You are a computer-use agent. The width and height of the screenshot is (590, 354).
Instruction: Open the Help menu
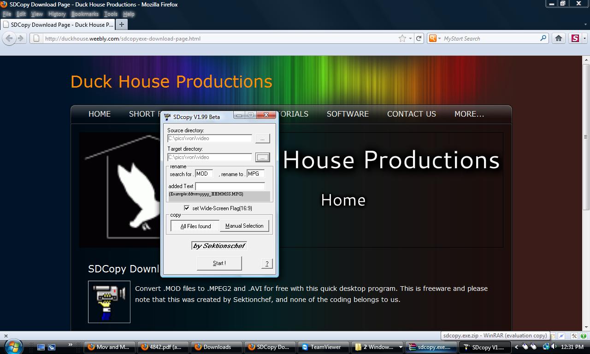pos(129,14)
